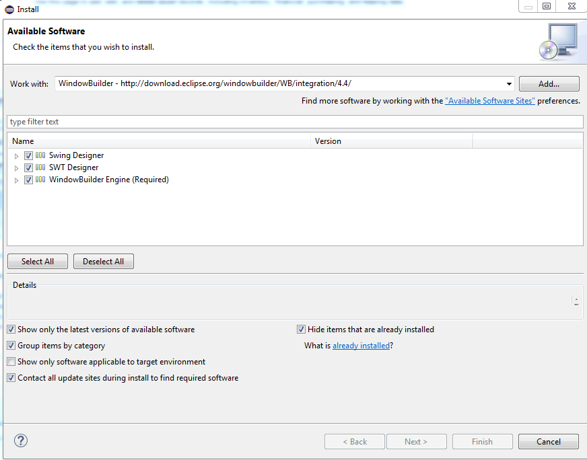Select the SWT Designer row text
This screenshot has width=587, height=460.
point(74,167)
